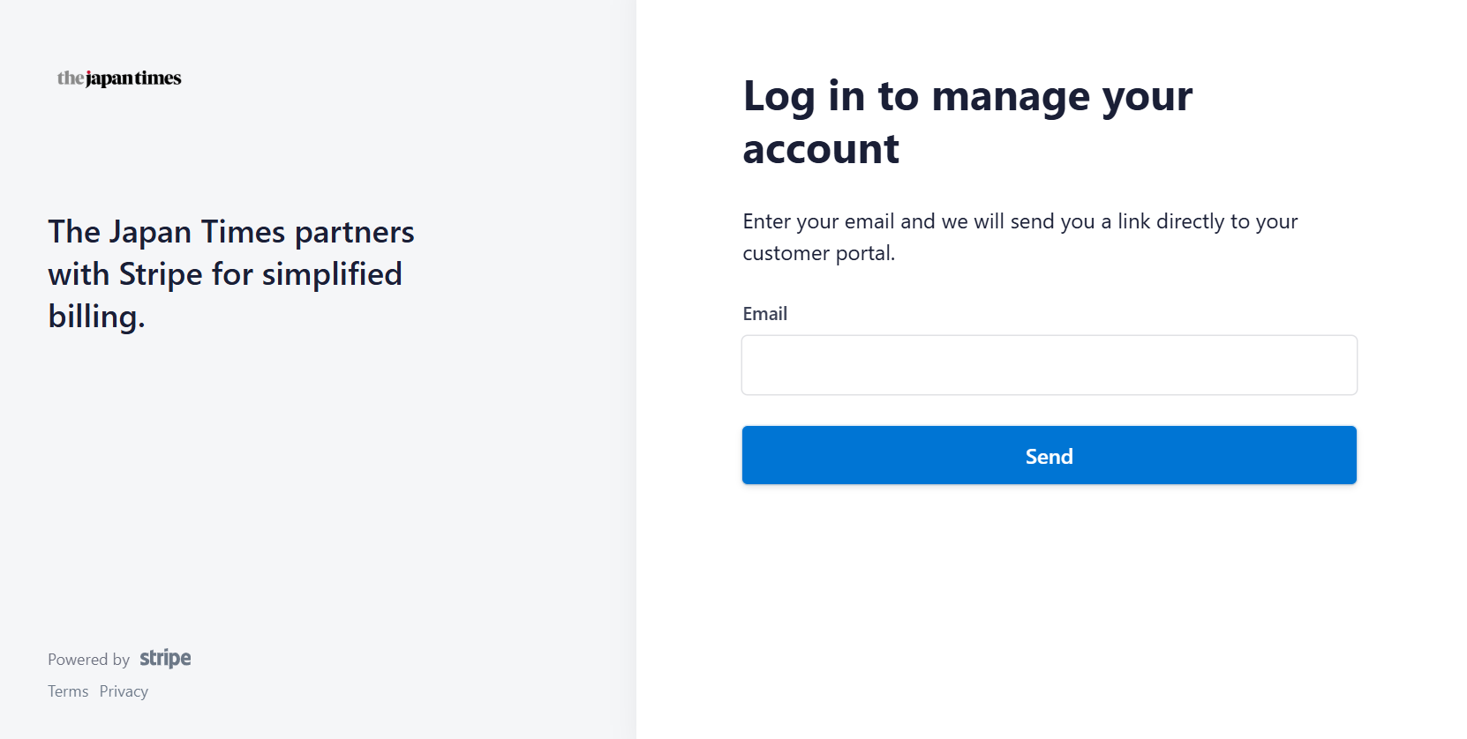Image resolution: width=1467 pixels, height=739 pixels.
Task: Click the 'Powered by' text
Action: 88,660
